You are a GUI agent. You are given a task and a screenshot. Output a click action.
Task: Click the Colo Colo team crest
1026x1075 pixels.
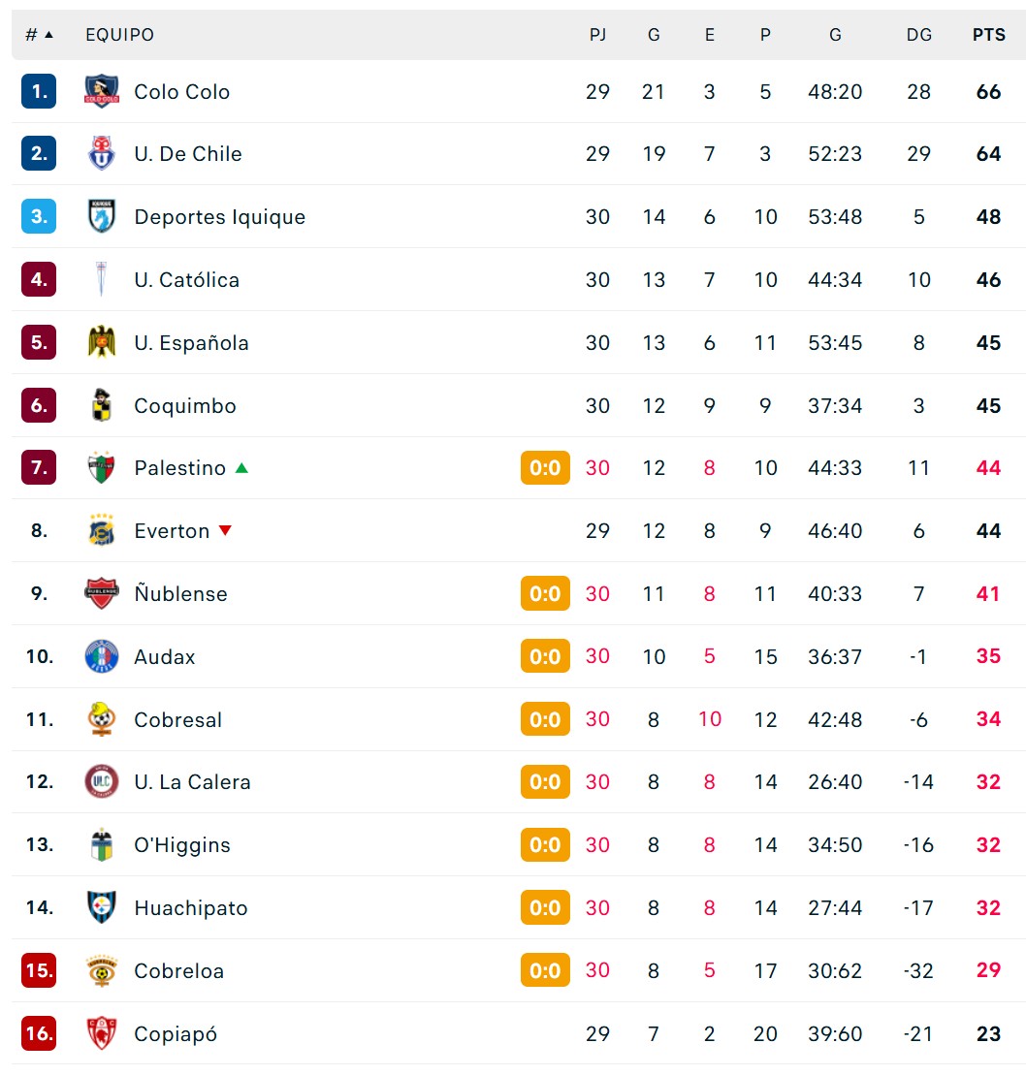(x=102, y=91)
